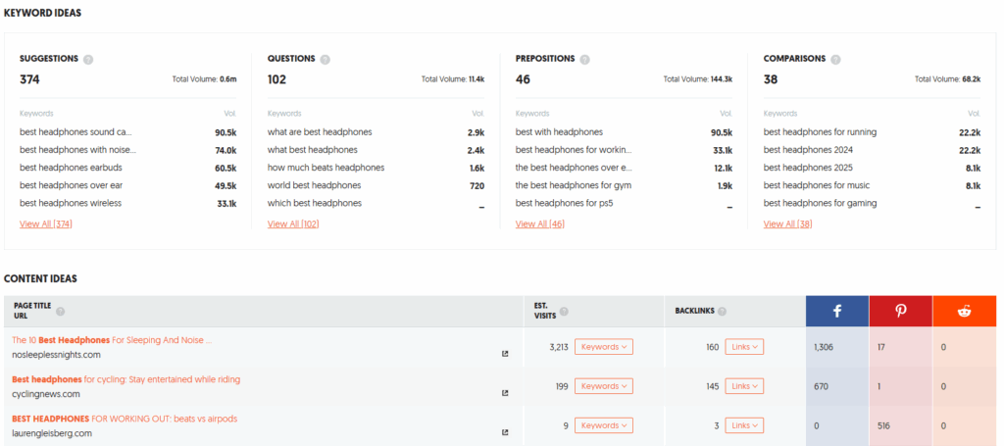Screen dimensions: 1004x446
Task: Select keyword 'best headphones 2025'
Action: [x=808, y=168]
